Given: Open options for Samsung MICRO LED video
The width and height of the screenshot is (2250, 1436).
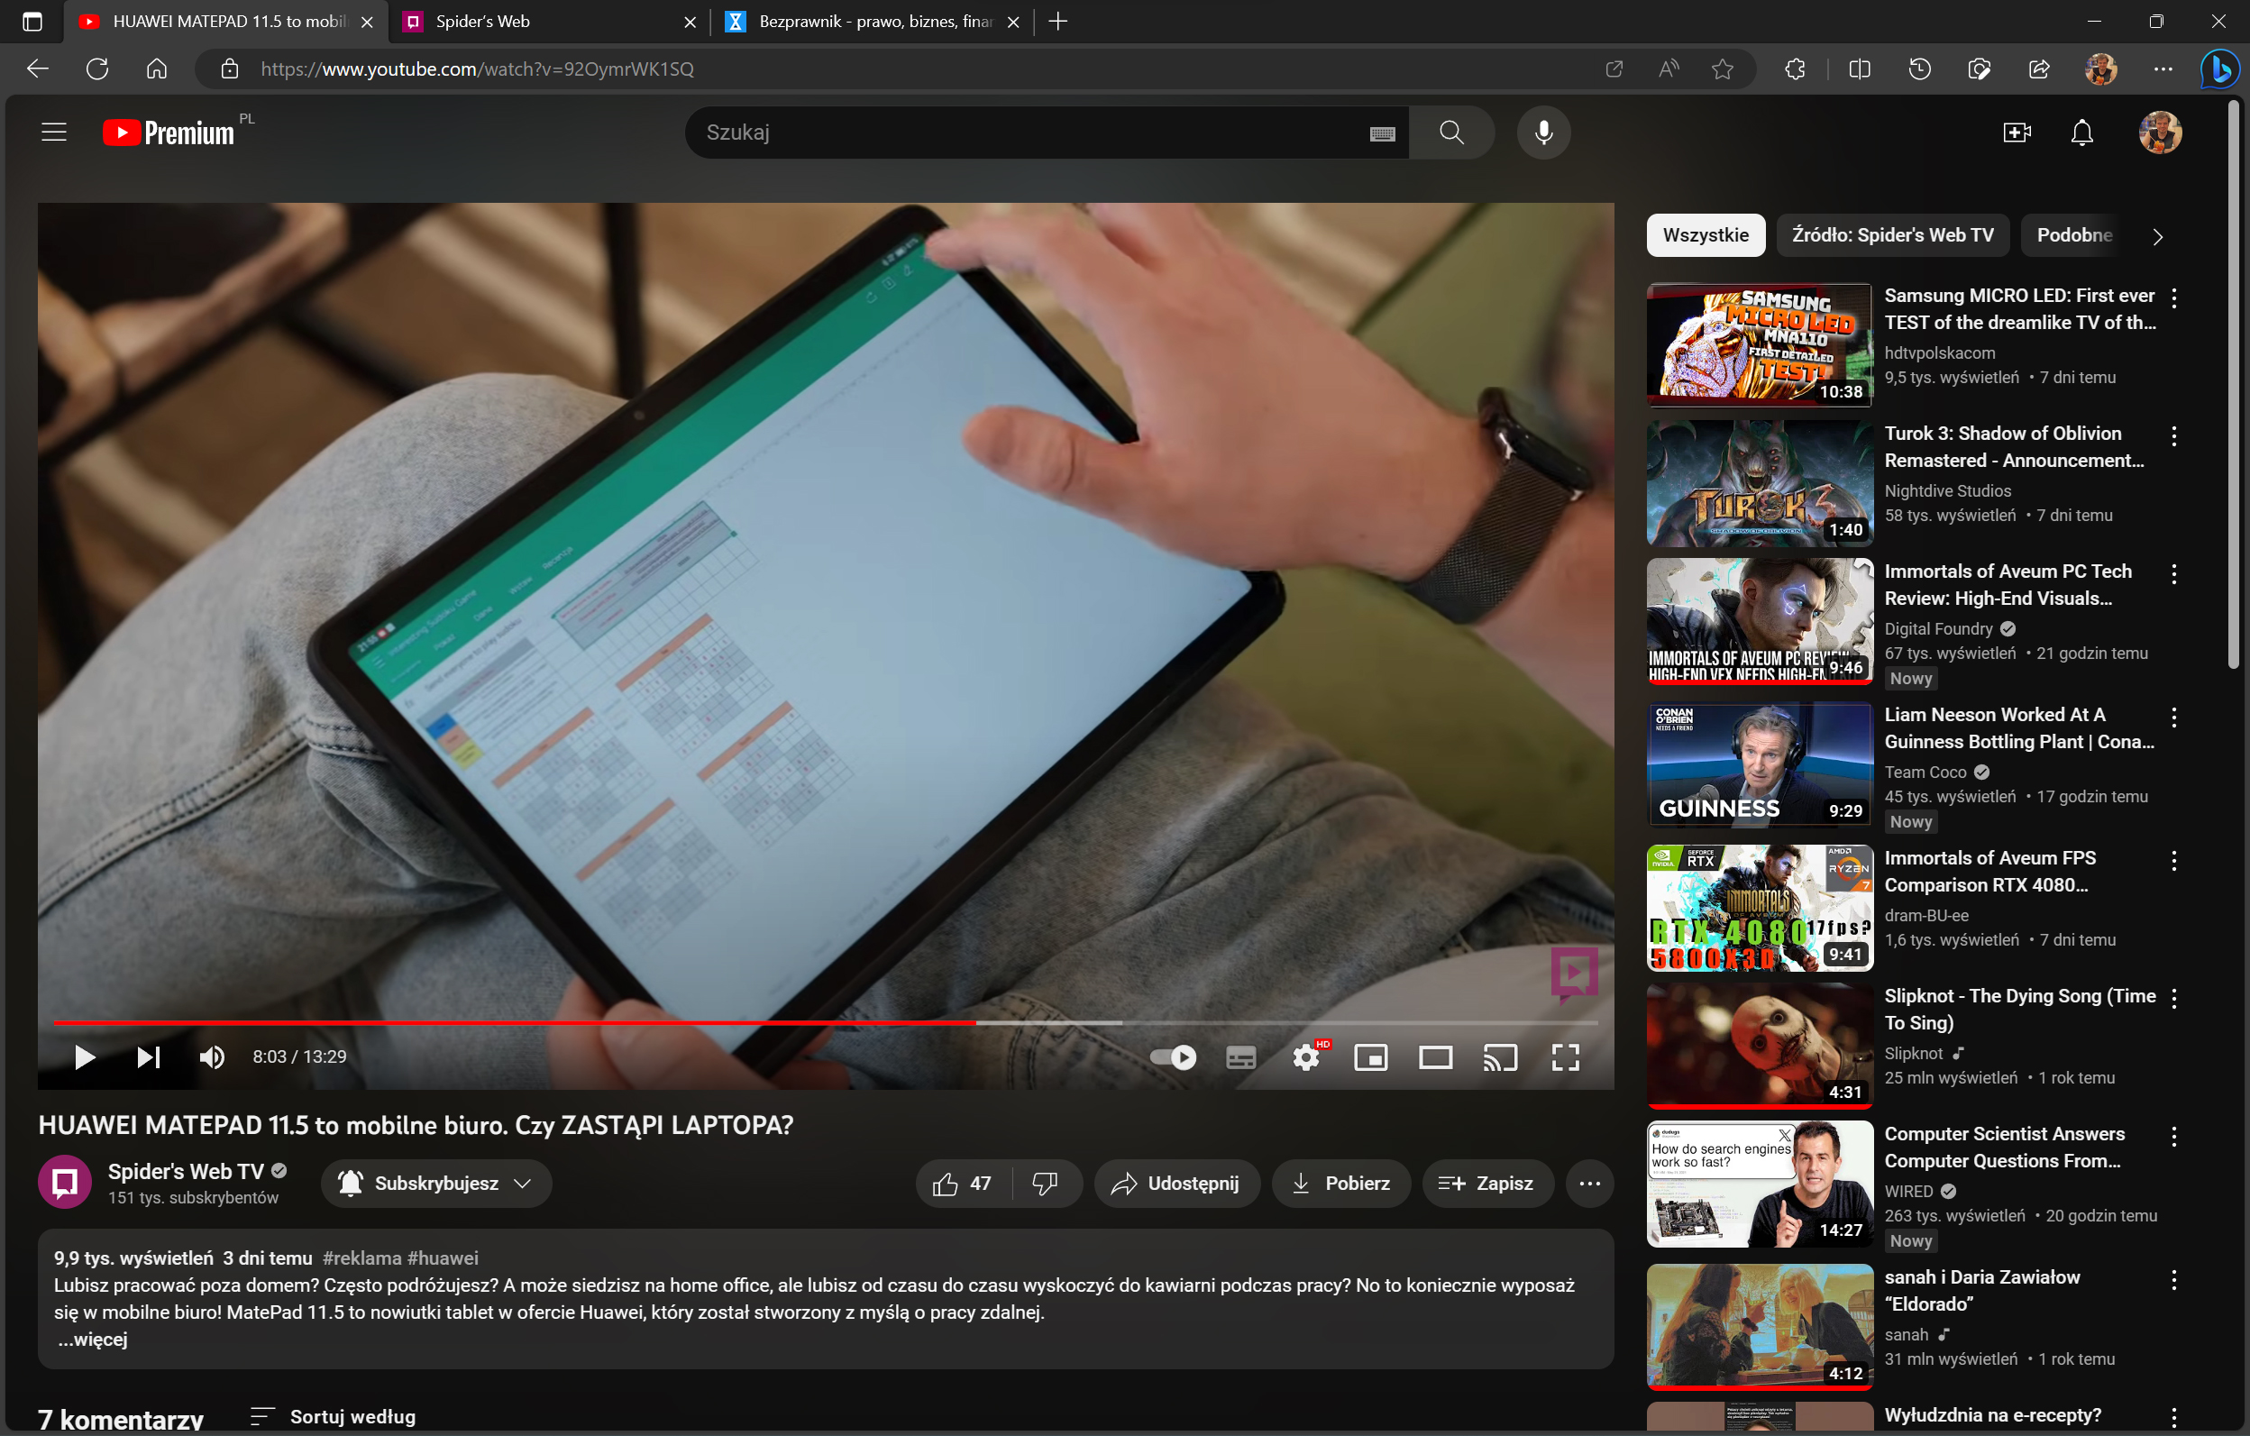Looking at the screenshot, I should [x=2173, y=298].
